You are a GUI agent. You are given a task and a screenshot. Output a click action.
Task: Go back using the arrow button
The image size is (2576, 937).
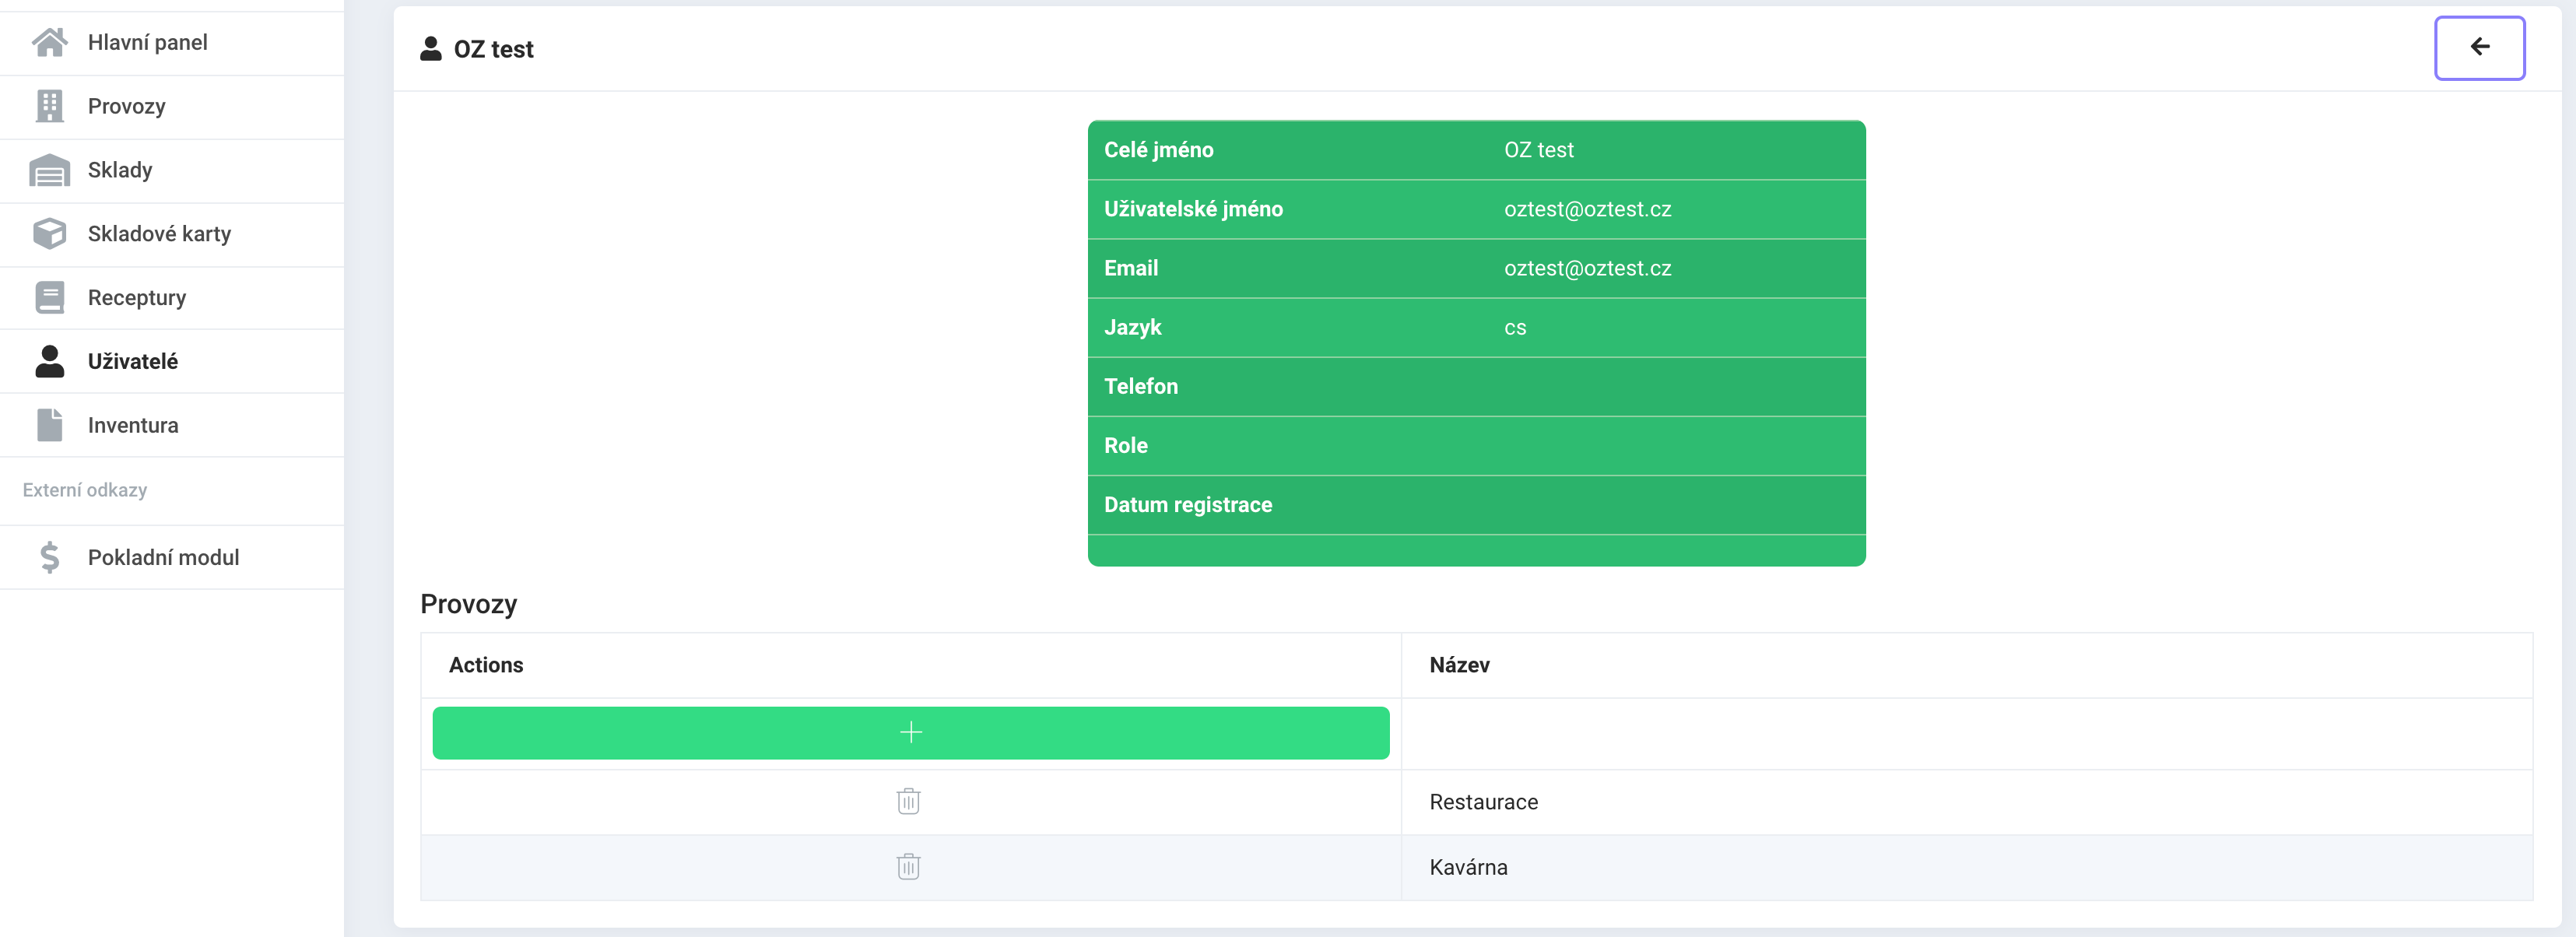pos(2479,47)
